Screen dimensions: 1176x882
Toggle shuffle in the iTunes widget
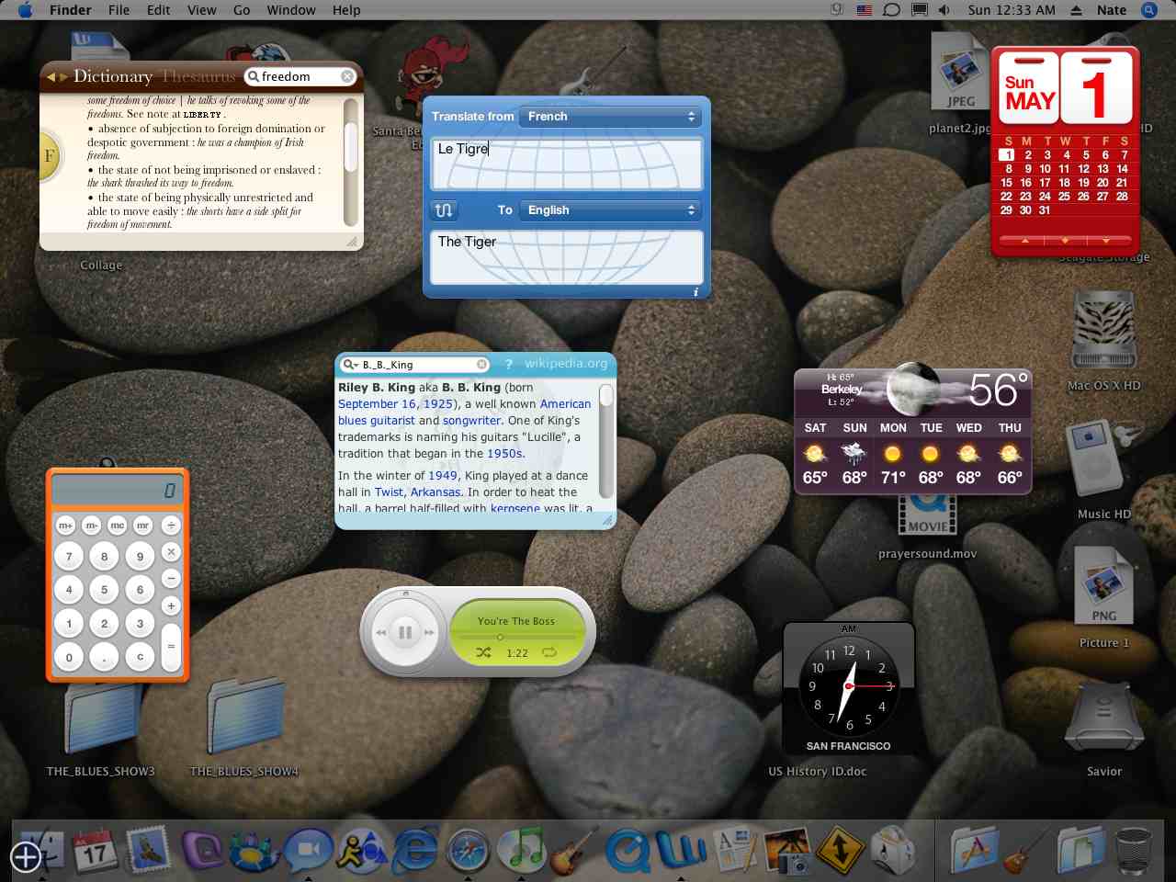coord(483,653)
